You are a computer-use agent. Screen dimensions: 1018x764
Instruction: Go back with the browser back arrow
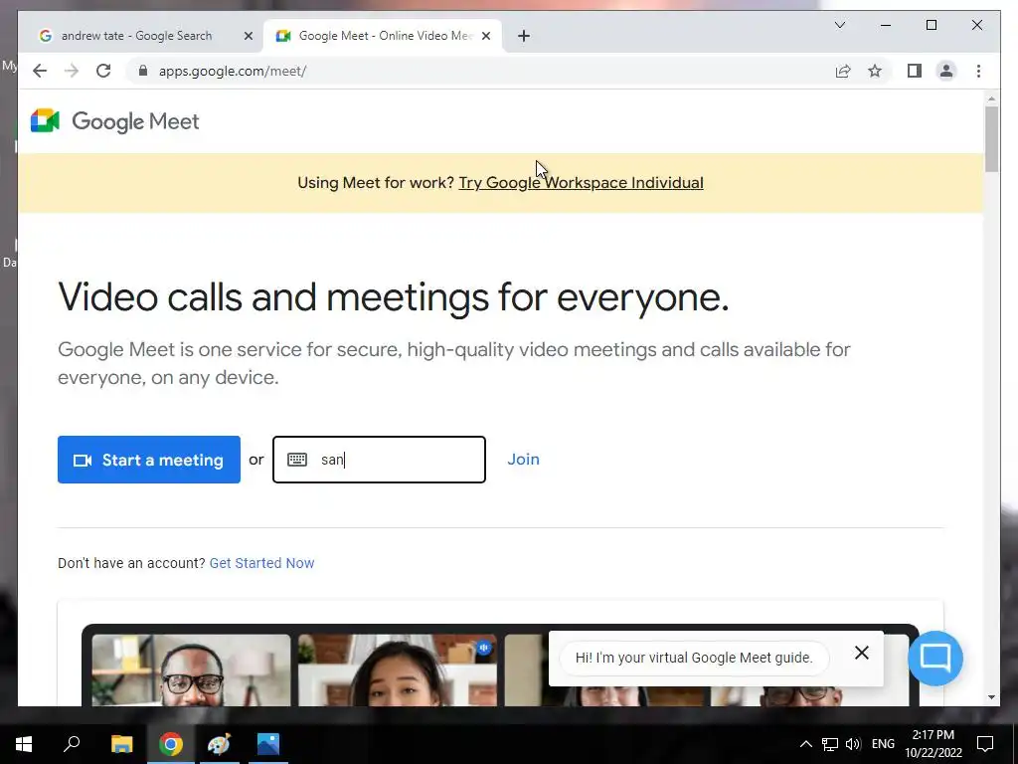click(40, 71)
